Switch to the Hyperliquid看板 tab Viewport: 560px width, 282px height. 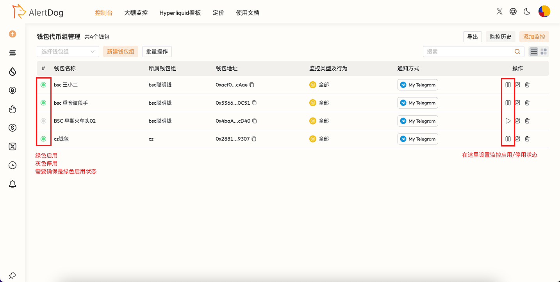[x=180, y=12]
